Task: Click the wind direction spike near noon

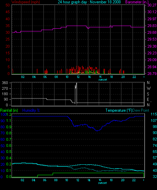Action: point(76,93)
